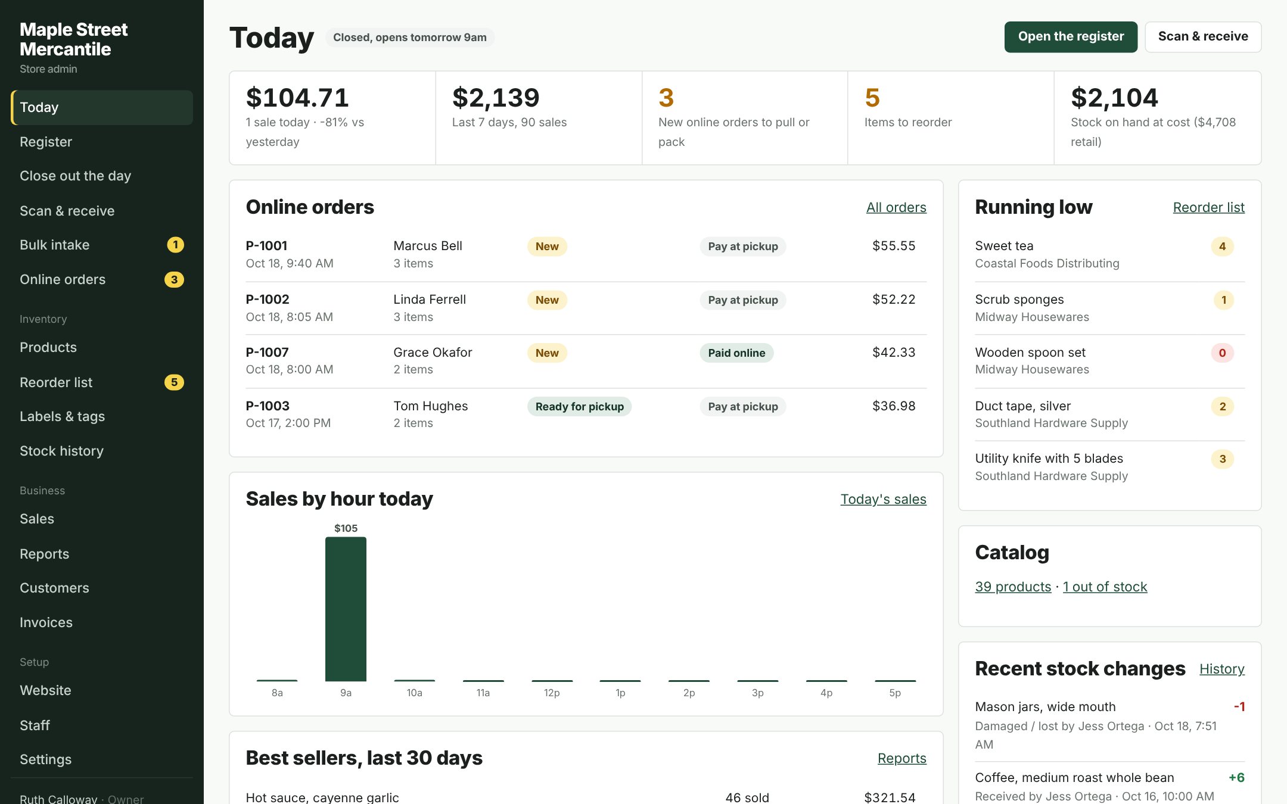Click the Paid online badge
1287x804 pixels.
pos(736,353)
